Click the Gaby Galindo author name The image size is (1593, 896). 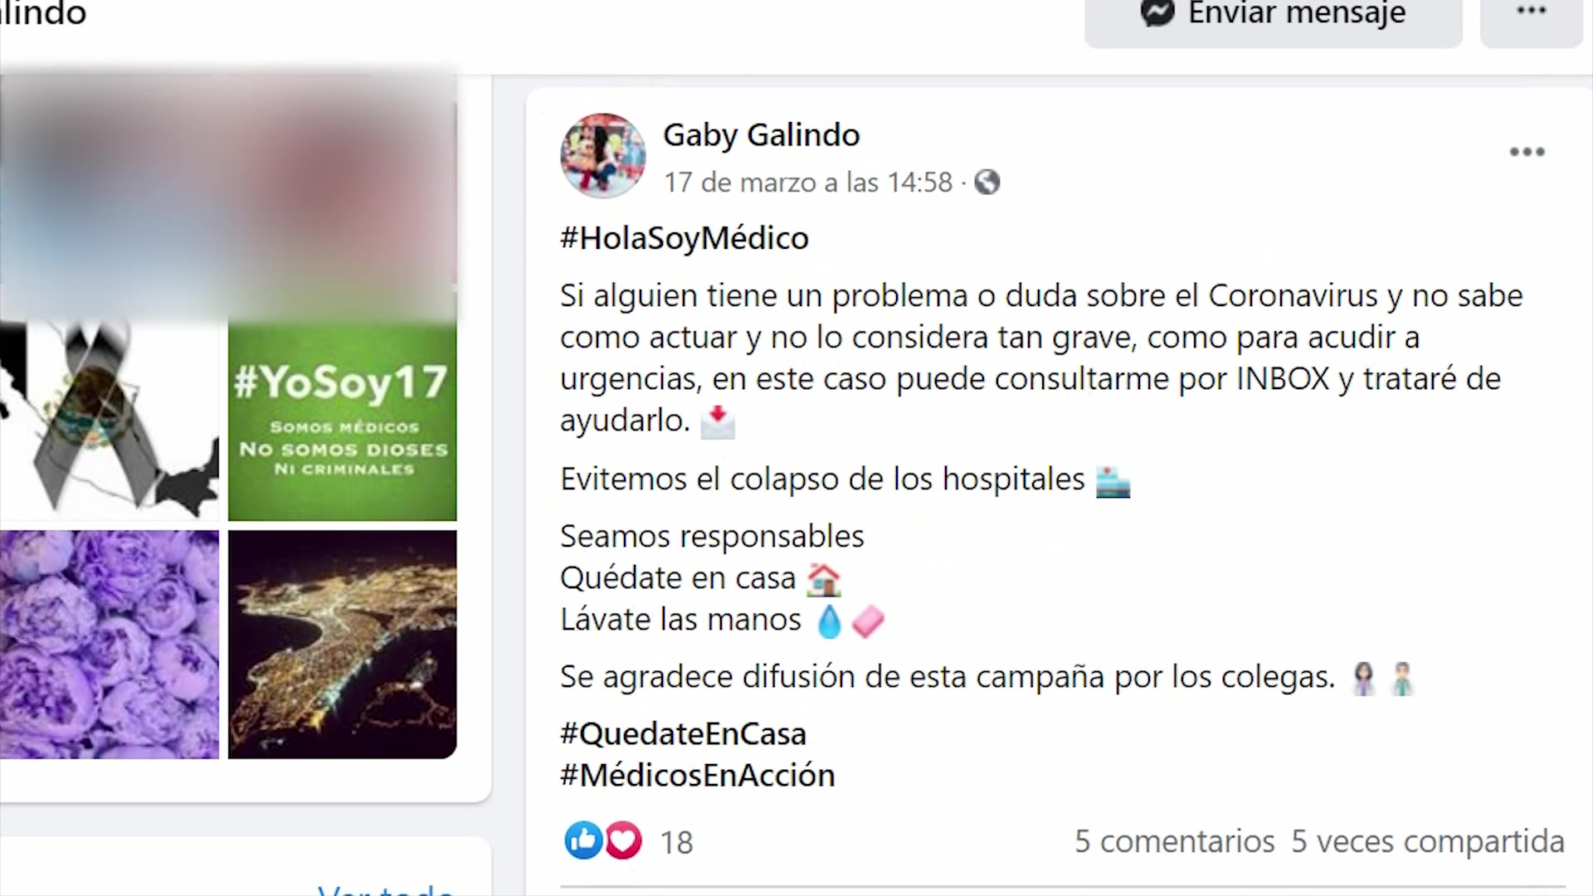[x=761, y=134]
